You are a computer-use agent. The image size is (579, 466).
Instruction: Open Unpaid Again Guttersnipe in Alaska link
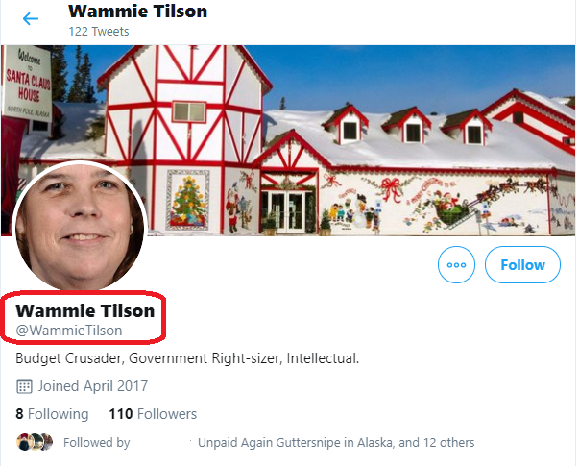tap(295, 442)
